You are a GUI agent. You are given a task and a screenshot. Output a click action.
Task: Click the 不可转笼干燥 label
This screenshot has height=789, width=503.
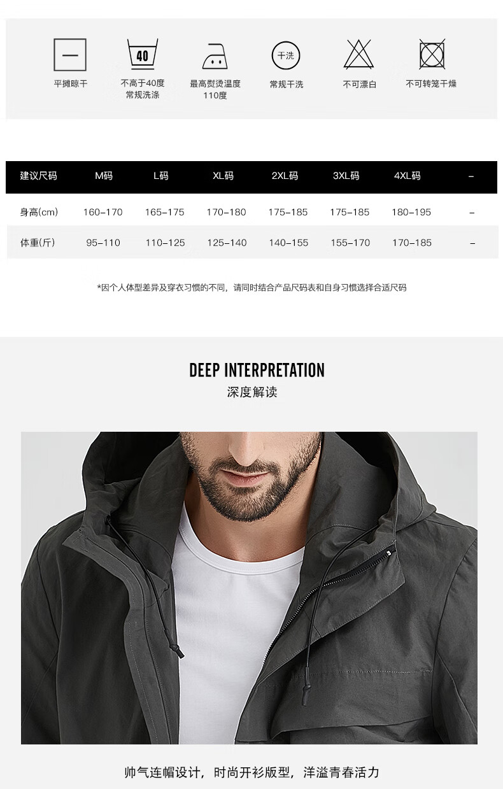(431, 84)
